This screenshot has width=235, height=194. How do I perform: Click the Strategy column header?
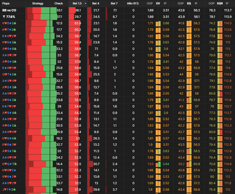38,4
